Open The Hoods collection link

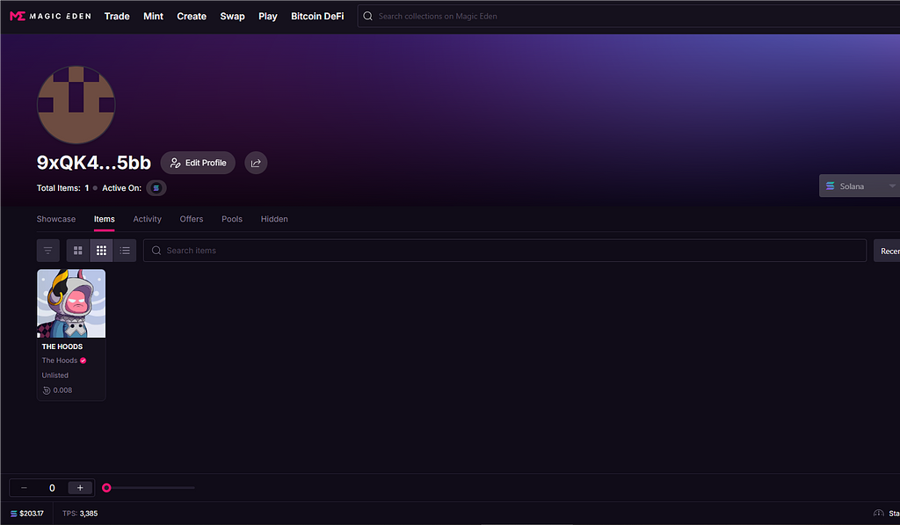(60, 361)
